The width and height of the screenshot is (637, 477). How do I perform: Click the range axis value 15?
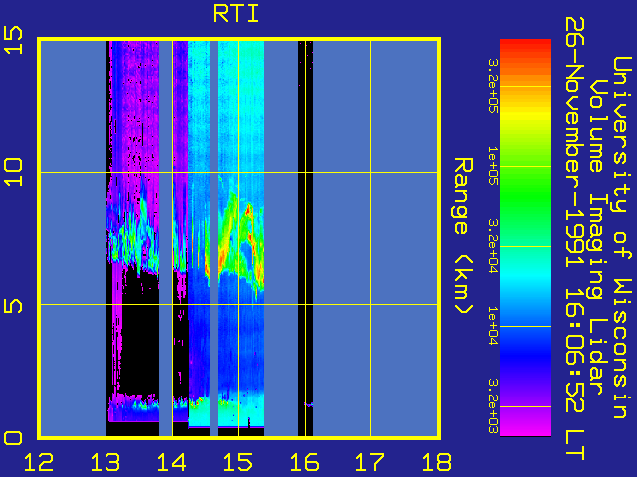pos(13,40)
